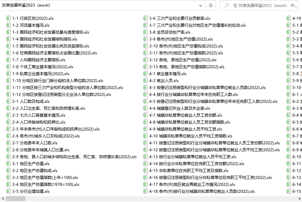Select file icon of 3-1 地区生产总值.xls
The image size is (302, 202).
click(8, 164)
